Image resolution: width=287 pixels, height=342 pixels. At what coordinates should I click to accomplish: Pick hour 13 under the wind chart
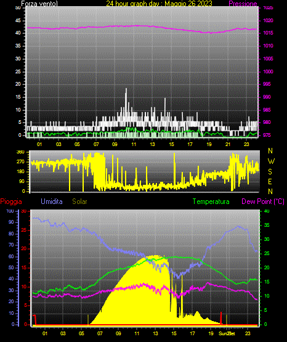tap(152, 144)
